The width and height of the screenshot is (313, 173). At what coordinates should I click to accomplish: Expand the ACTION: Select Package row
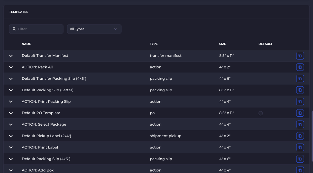pos(11,125)
